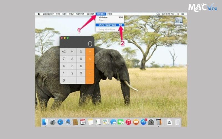Open the File menu
Image resolution: width=222 pixels, height=139 pixels.
pos(58,14)
